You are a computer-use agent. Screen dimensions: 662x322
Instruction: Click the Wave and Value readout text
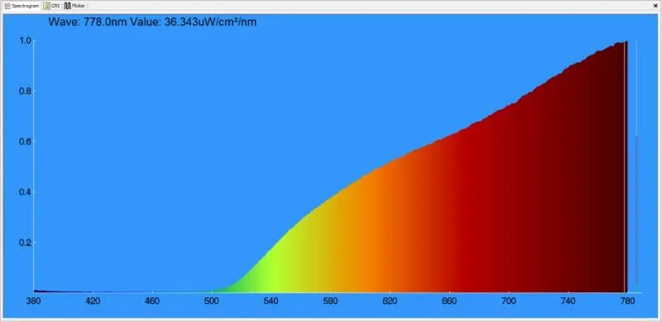point(152,22)
